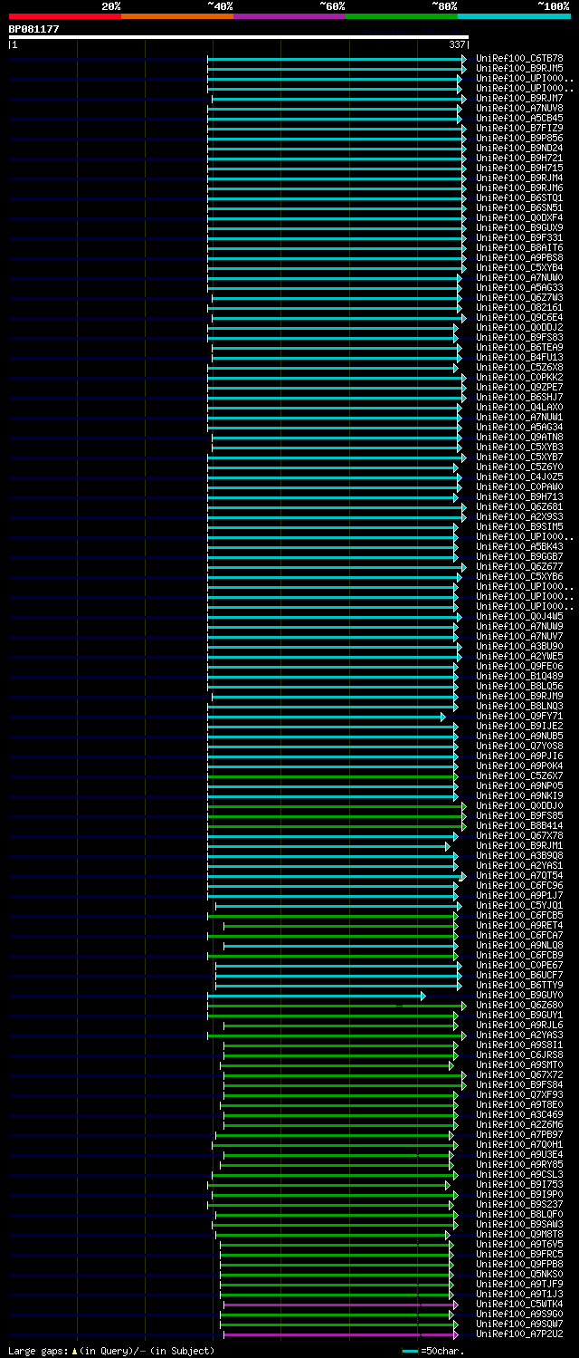The width and height of the screenshot is (579, 1358).
Task: Select the UniRef100_B6TEA9 entry
Action: (x=519, y=347)
